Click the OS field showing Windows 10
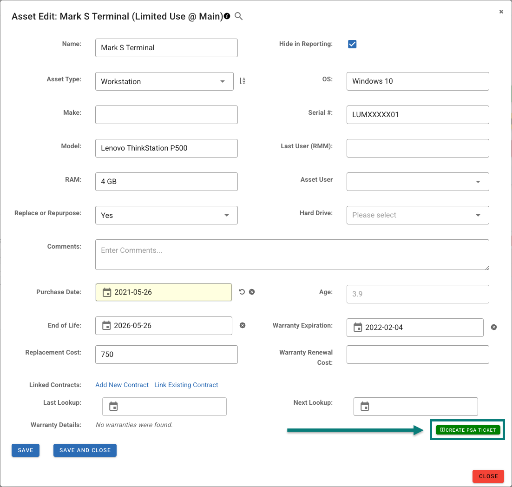This screenshot has width=512, height=487. point(418,81)
